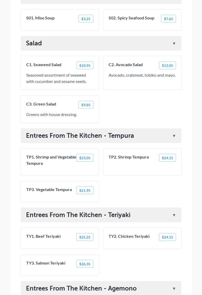Select TY3. Salmon Teriyaki item title
Viewport: 202px width, 295px height.
[x=46, y=263]
